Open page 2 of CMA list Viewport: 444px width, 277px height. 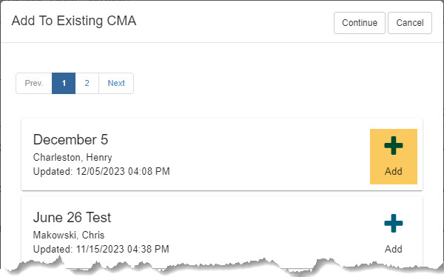pos(87,83)
